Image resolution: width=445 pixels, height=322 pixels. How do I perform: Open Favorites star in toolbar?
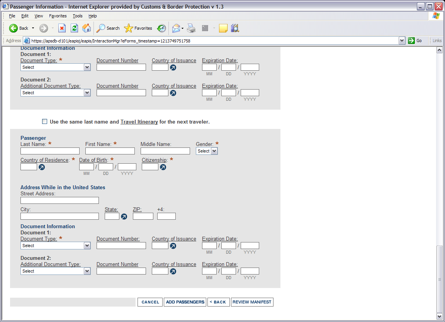click(128, 28)
